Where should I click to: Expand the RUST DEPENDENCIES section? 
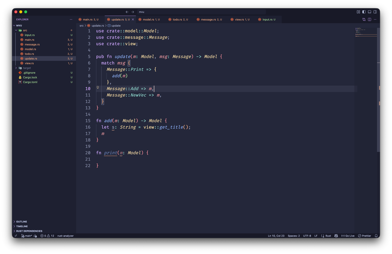(x=29, y=231)
